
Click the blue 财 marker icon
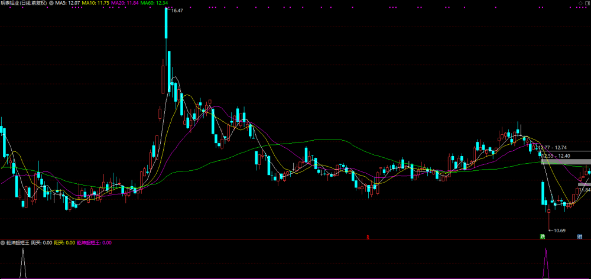click(580, 237)
